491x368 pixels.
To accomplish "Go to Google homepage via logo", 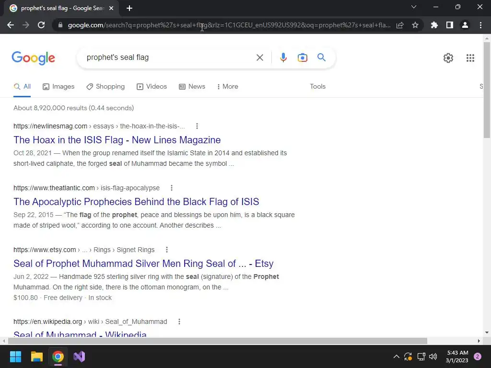I will 34,58.
